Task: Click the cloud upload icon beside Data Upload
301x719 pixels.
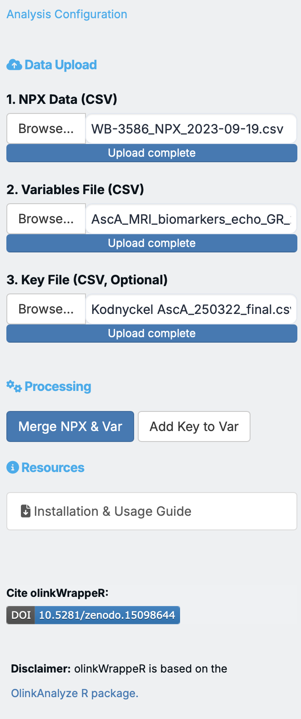Action: point(14,65)
